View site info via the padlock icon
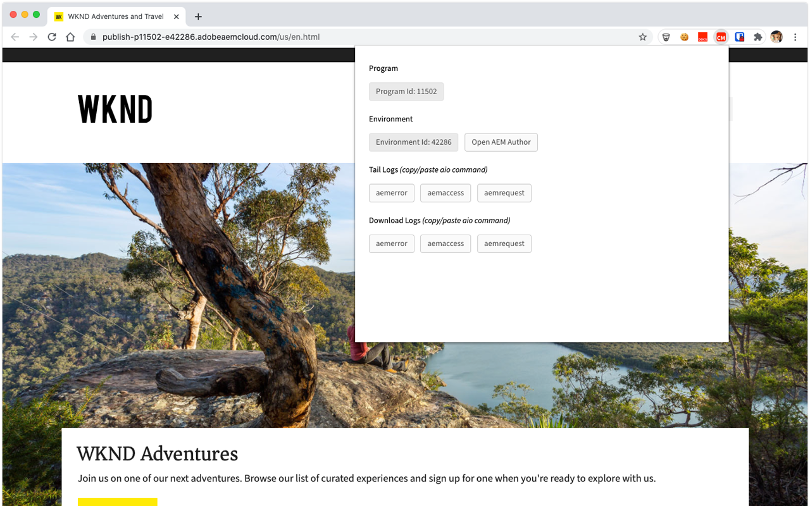Screen dimensions: 810x506 (94, 37)
